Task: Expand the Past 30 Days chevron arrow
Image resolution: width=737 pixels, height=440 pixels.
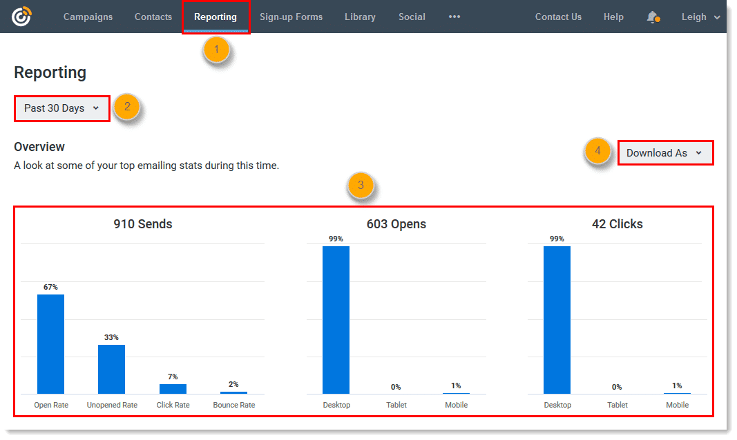Action: pos(96,108)
